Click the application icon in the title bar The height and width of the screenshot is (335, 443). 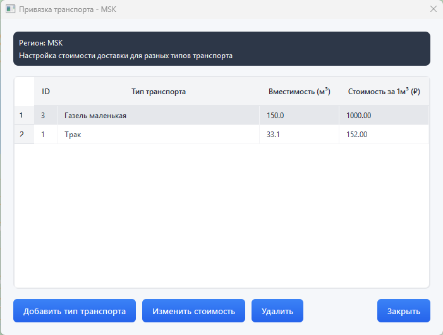pos(10,9)
